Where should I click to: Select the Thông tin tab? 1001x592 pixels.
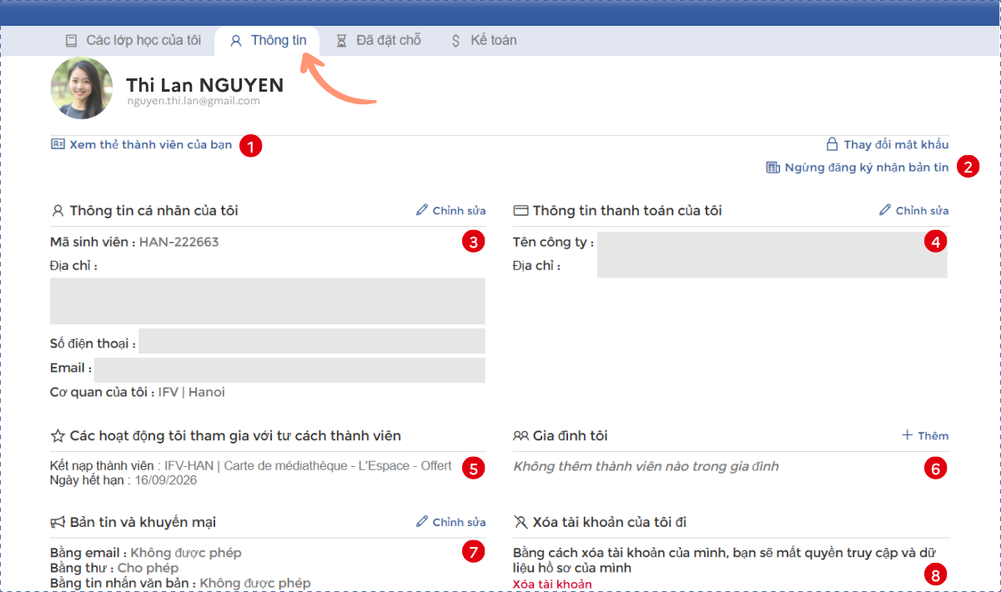click(x=279, y=40)
